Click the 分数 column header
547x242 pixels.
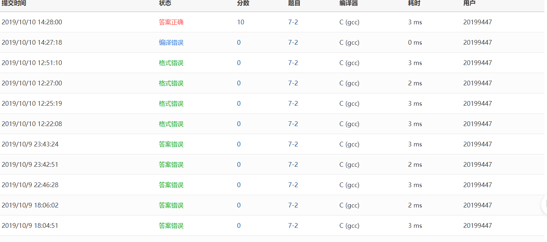click(243, 3)
